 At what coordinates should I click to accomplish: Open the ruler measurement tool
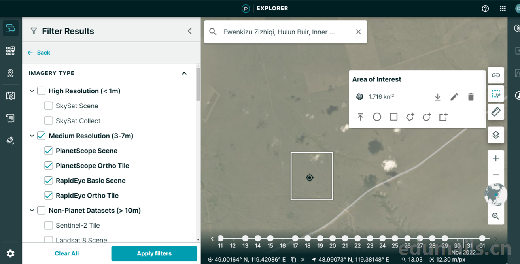[495, 112]
